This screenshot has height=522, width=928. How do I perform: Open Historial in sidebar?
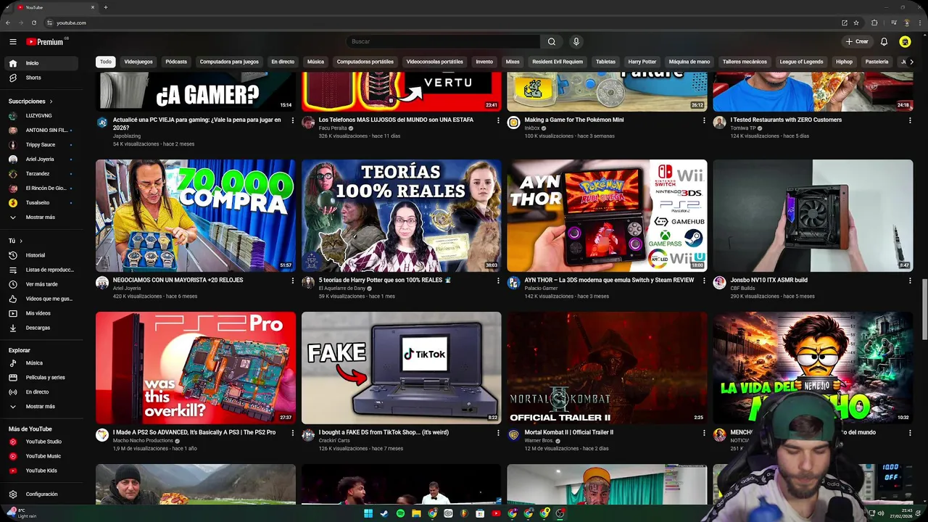(x=41, y=255)
